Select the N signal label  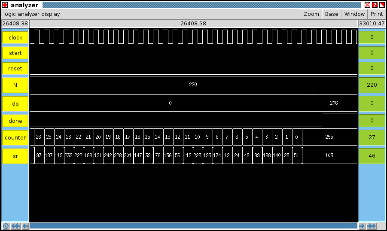pyautogui.click(x=15, y=85)
